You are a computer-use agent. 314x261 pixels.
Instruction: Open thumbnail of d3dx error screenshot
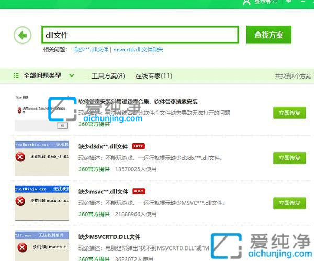tap(42, 158)
